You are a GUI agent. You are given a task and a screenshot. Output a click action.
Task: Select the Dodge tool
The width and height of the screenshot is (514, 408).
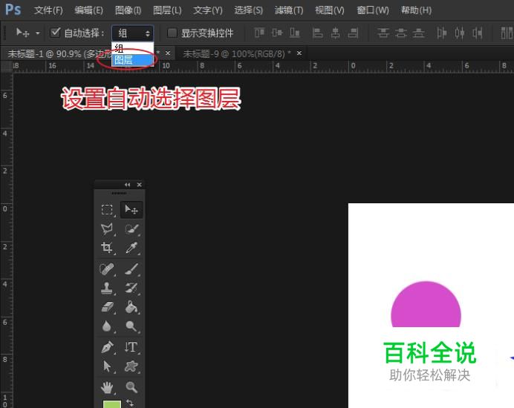(x=131, y=326)
